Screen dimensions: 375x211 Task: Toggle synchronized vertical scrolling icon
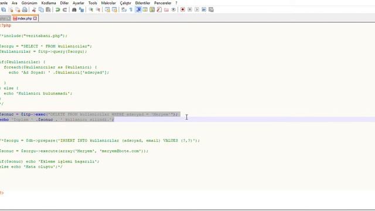click(107, 9)
